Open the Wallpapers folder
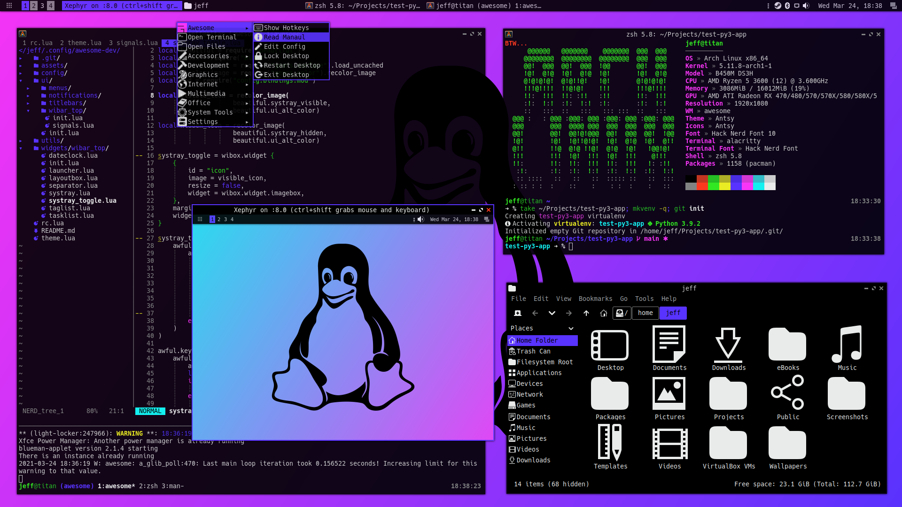 [788, 448]
